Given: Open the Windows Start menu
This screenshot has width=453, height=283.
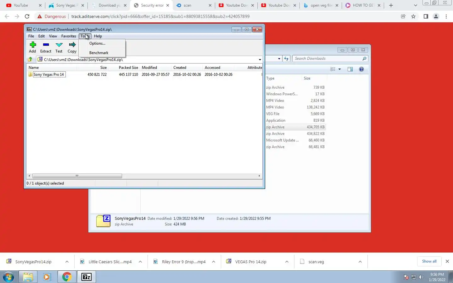Looking at the screenshot, I should pyautogui.click(x=8, y=277).
